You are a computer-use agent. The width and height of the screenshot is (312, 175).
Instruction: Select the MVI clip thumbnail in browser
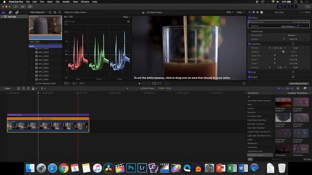point(45,28)
